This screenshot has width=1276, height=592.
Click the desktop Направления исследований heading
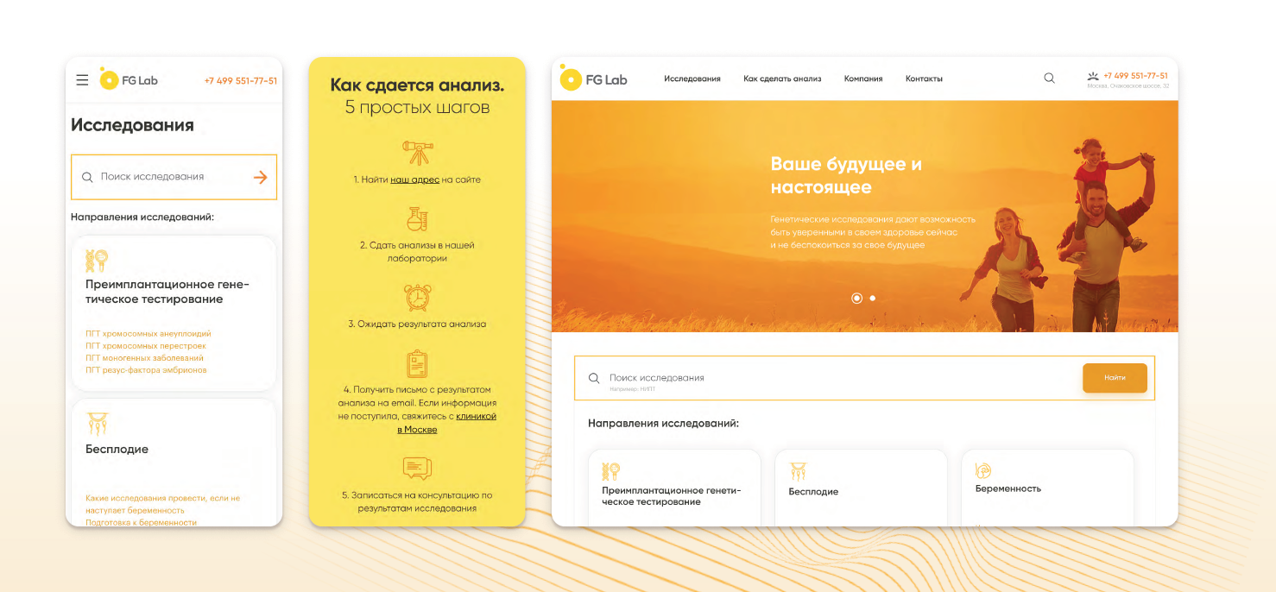663,424
